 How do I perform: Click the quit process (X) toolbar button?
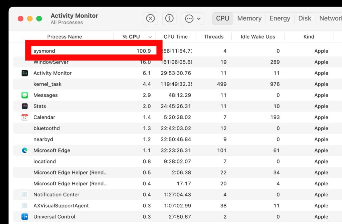pyautogui.click(x=150, y=19)
